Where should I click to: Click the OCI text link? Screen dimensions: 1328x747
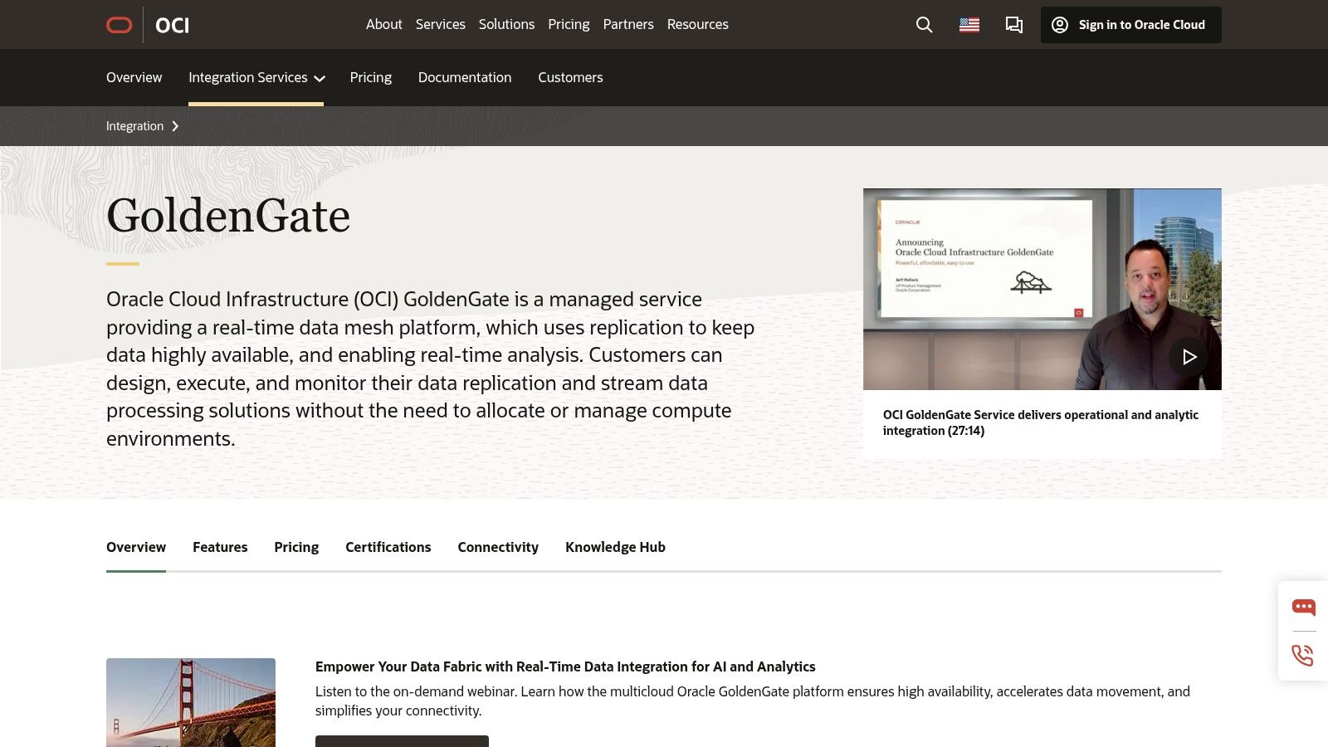point(172,26)
